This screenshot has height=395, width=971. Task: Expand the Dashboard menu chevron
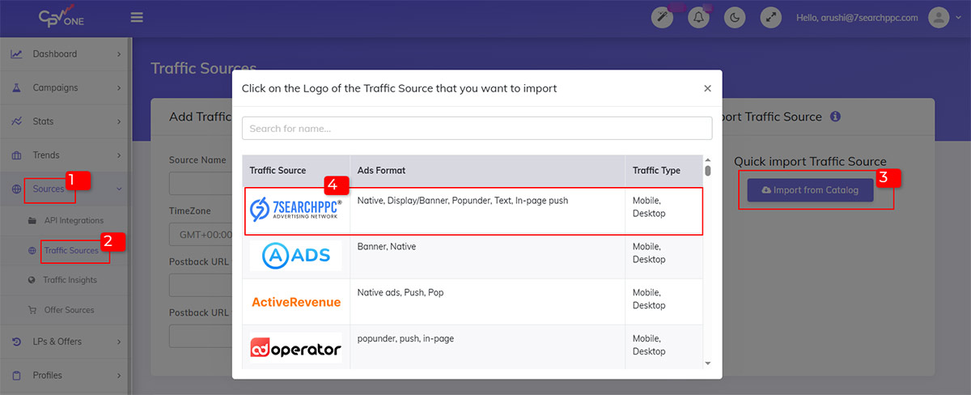pyautogui.click(x=119, y=54)
